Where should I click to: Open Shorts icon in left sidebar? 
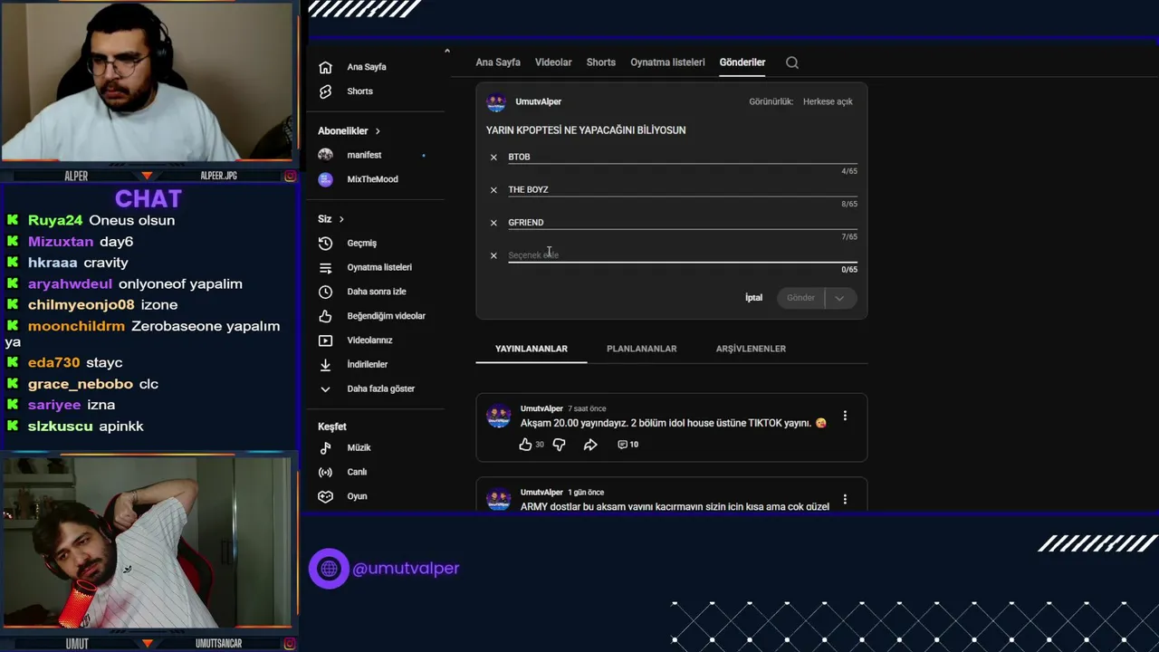(x=326, y=91)
